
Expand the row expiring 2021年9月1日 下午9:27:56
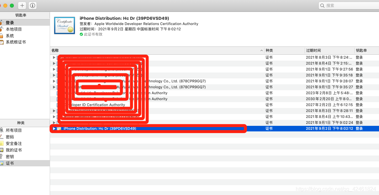click(x=54, y=70)
